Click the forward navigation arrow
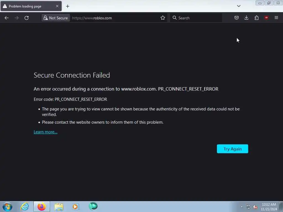 coord(17,18)
